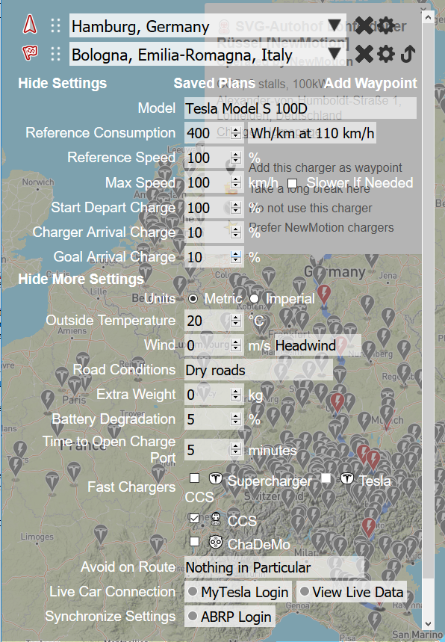
Task: Reverse route with the Bologna return arrow
Action: pyautogui.click(x=408, y=54)
